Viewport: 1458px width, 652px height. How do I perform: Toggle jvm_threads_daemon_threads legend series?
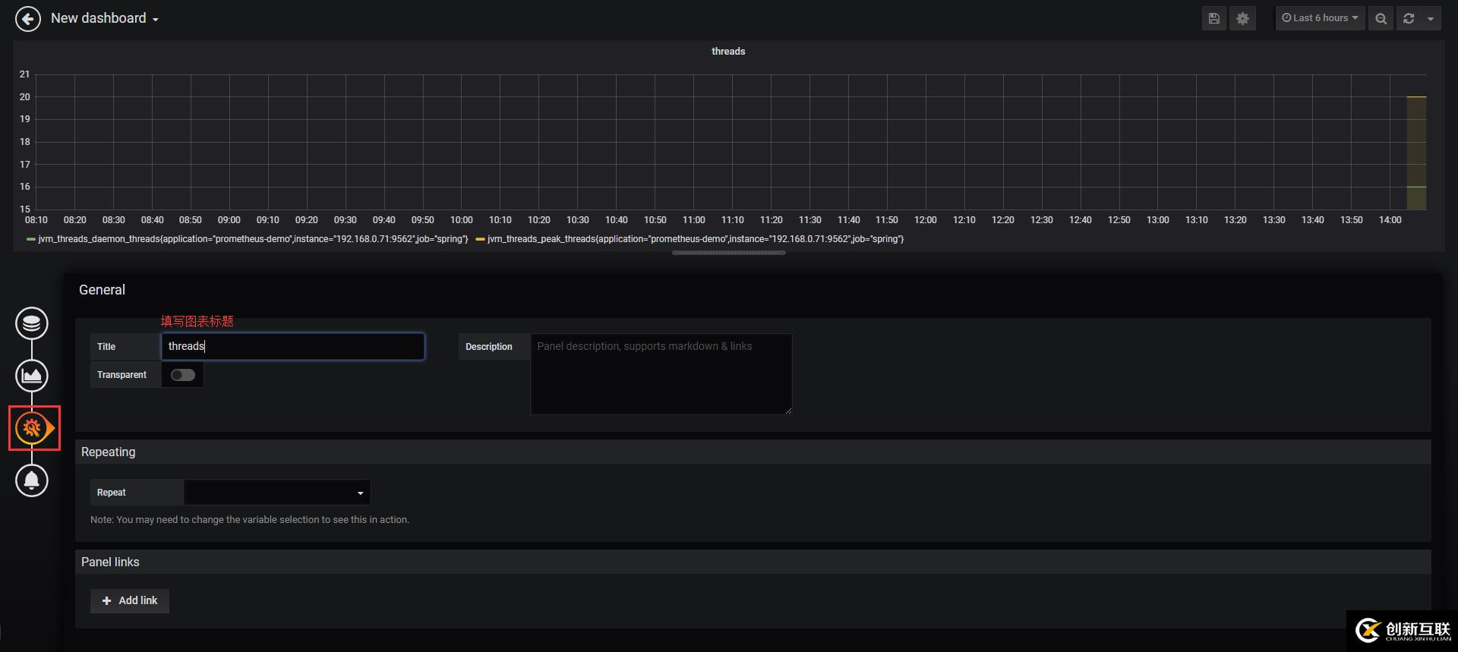[253, 239]
